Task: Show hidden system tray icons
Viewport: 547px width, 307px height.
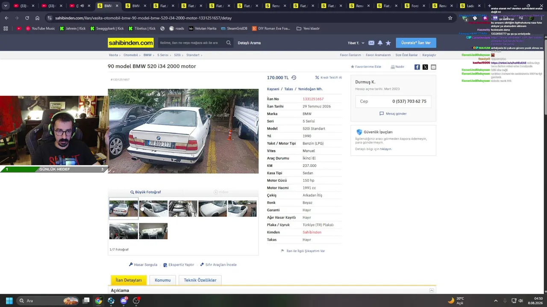Action: (495, 301)
